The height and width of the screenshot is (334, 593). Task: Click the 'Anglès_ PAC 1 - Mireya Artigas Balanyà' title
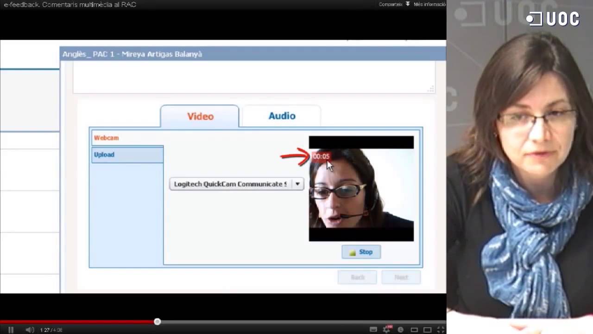click(132, 54)
